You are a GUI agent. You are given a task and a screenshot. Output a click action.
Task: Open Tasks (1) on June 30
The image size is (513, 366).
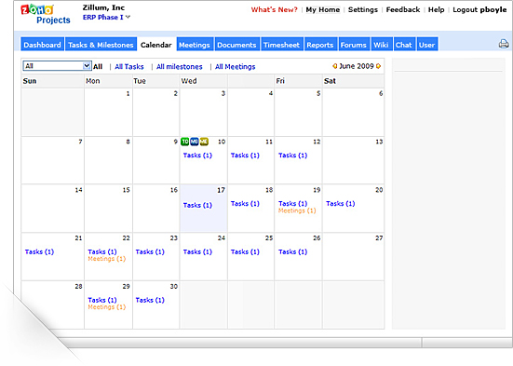150,300
